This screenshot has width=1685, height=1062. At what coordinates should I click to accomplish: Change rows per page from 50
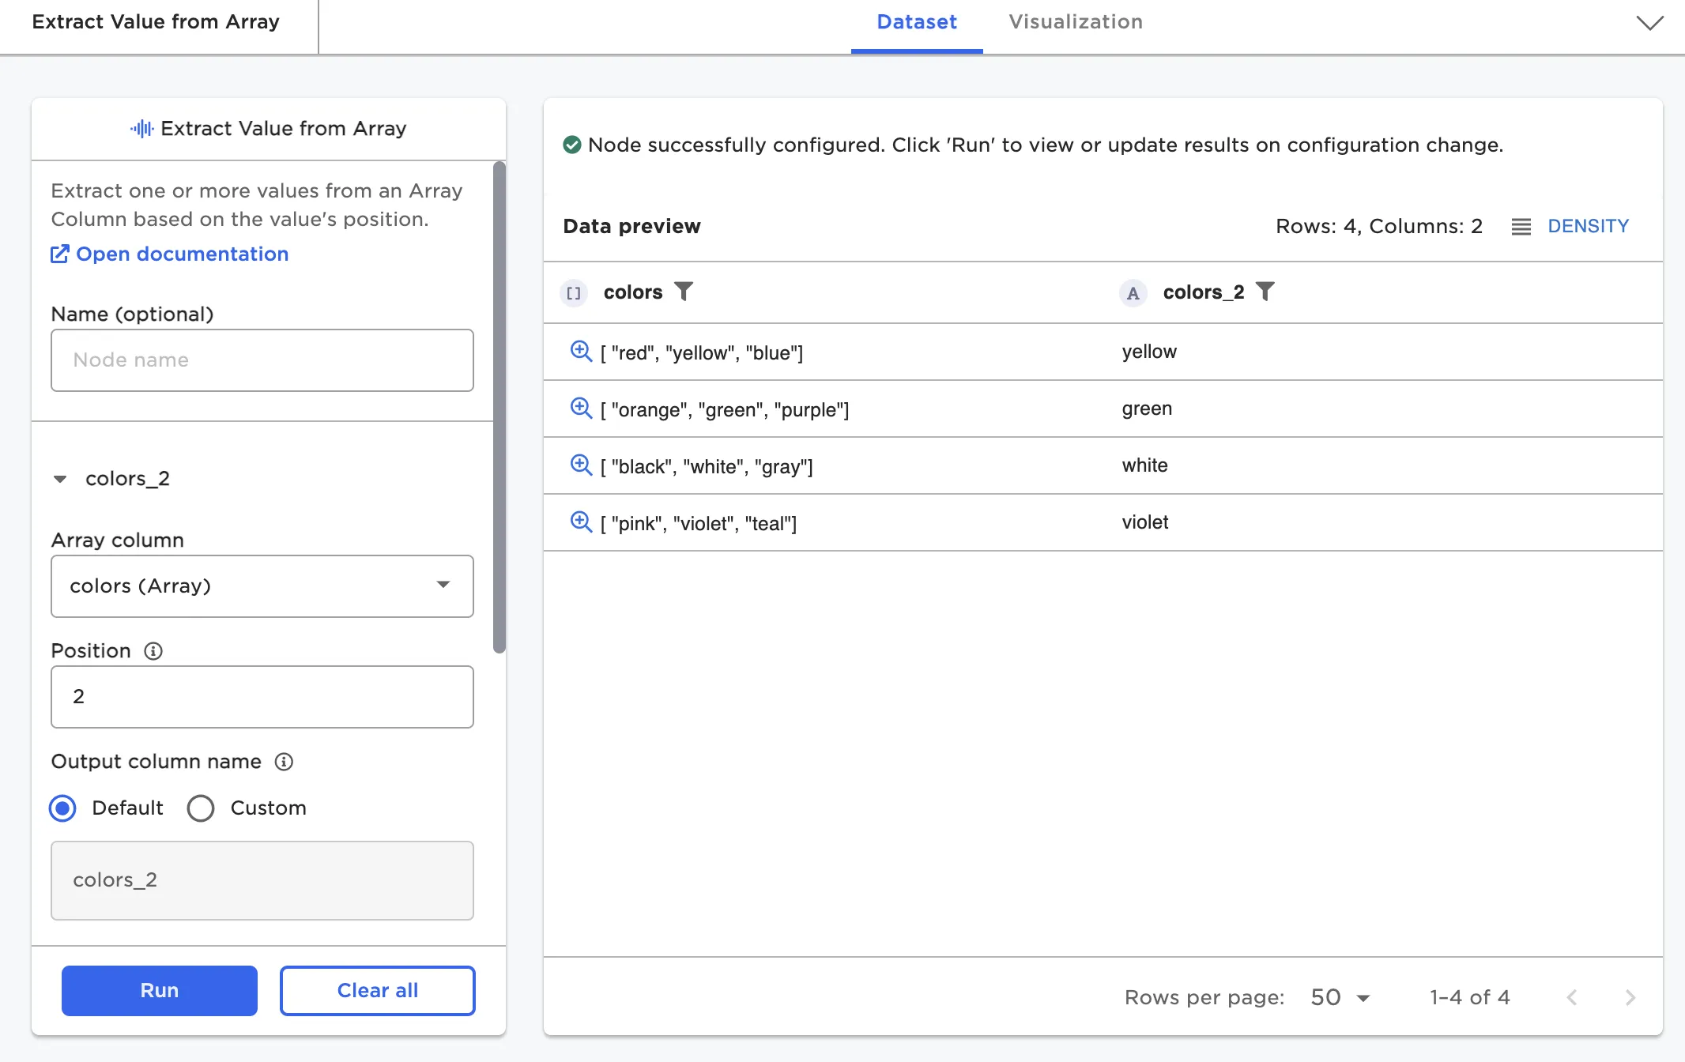click(1340, 997)
